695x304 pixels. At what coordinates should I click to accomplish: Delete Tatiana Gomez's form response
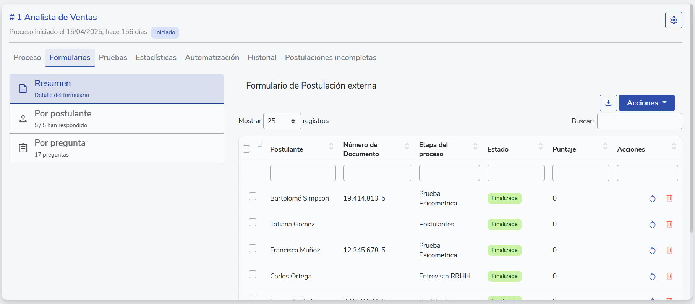[669, 224]
